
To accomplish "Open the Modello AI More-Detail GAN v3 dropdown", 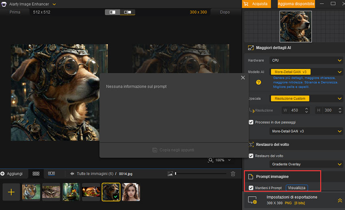I will click(x=306, y=72).
